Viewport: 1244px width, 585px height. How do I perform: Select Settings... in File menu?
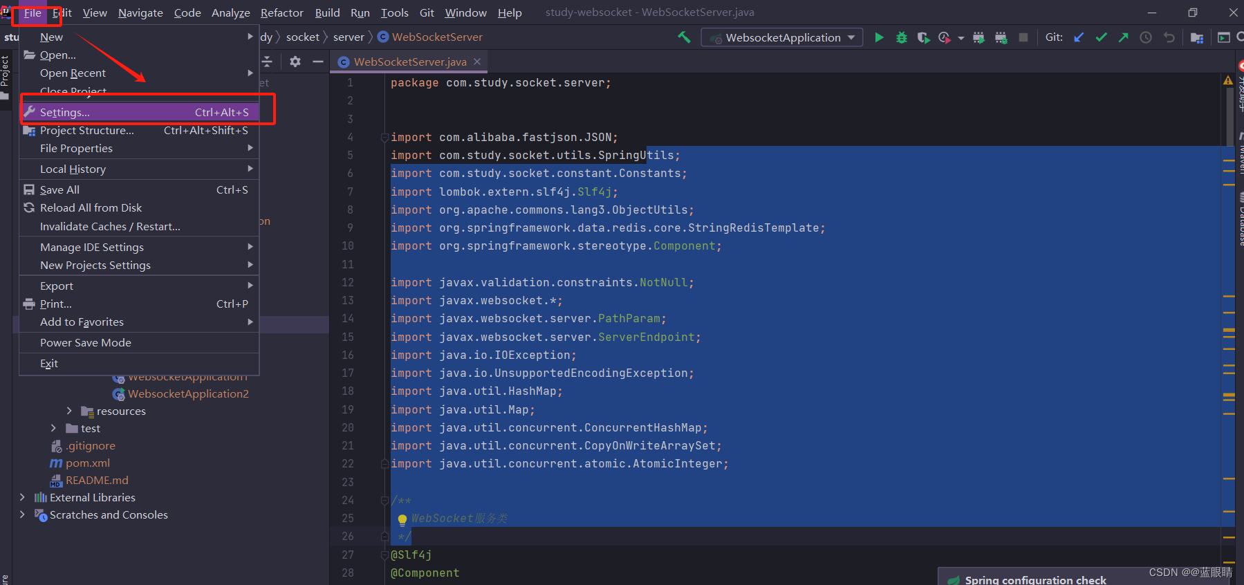(x=139, y=112)
